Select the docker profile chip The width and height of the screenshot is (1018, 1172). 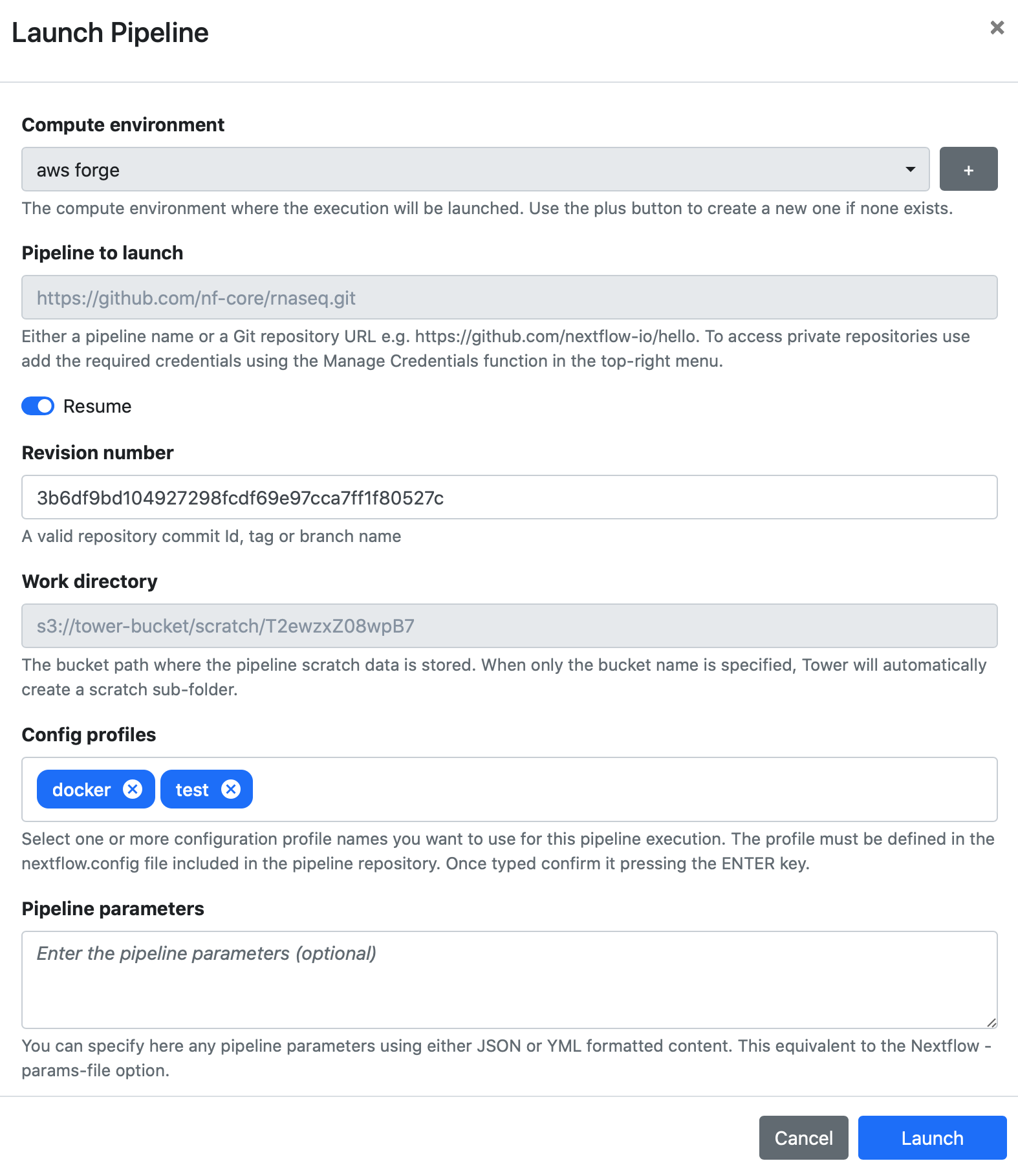click(x=81, y=790)
